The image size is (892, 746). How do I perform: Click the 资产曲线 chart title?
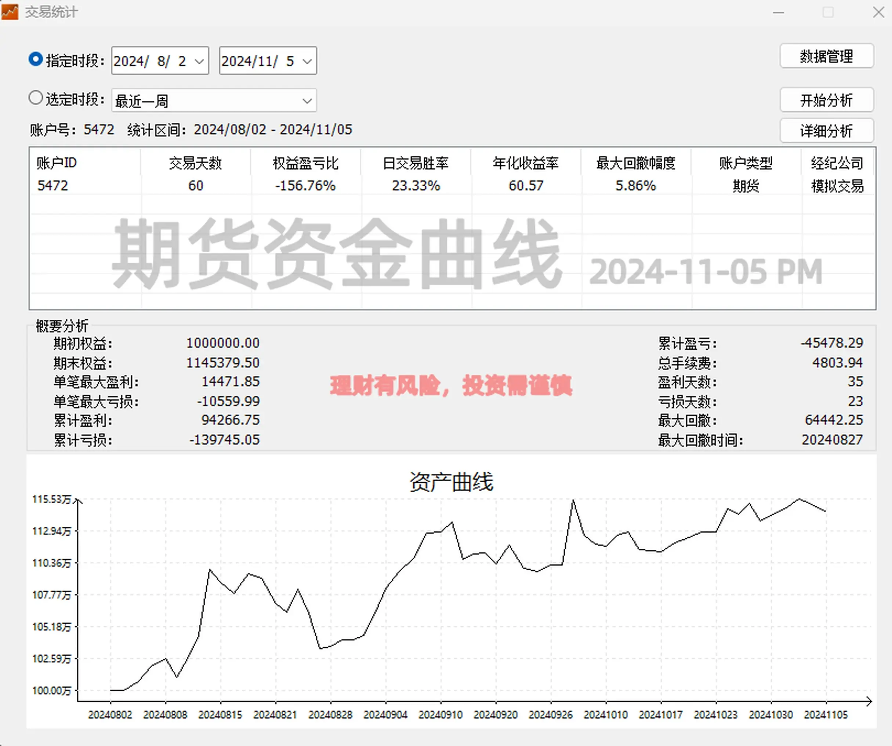(452, 481)
